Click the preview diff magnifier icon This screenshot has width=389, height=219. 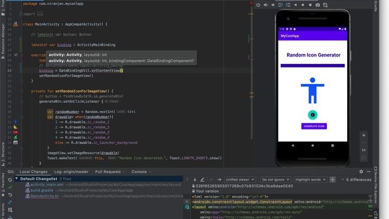[10, 210]
